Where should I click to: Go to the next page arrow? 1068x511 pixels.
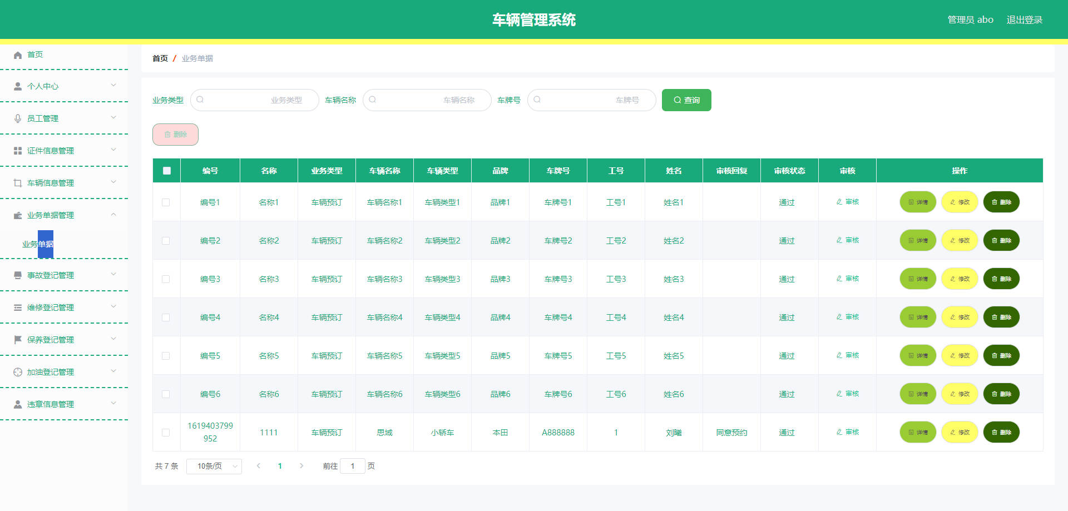coord(301,466)
